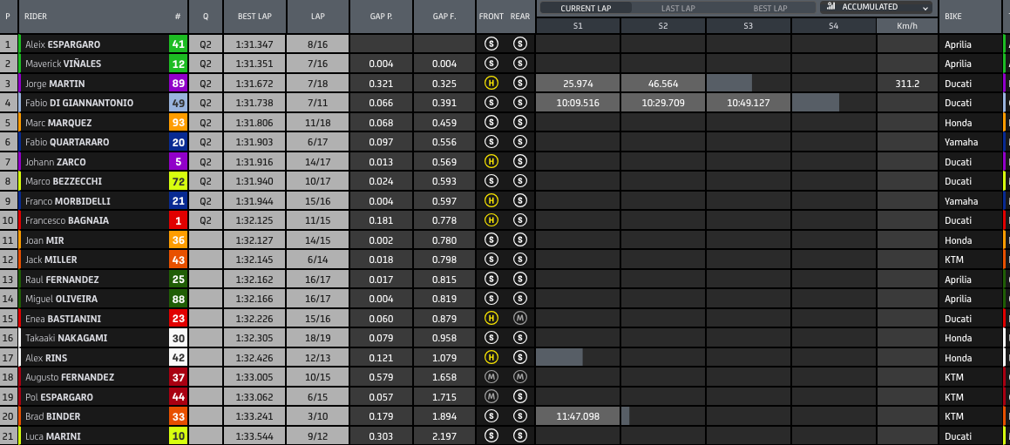Click sector time 10:09.516
Viewport: 1010px width, 445px height.
coord(578,103)
